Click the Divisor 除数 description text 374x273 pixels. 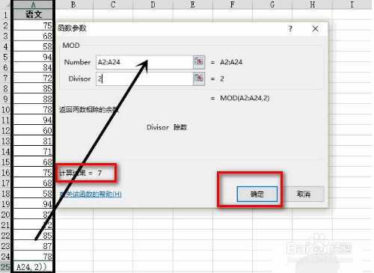[167, 127]
